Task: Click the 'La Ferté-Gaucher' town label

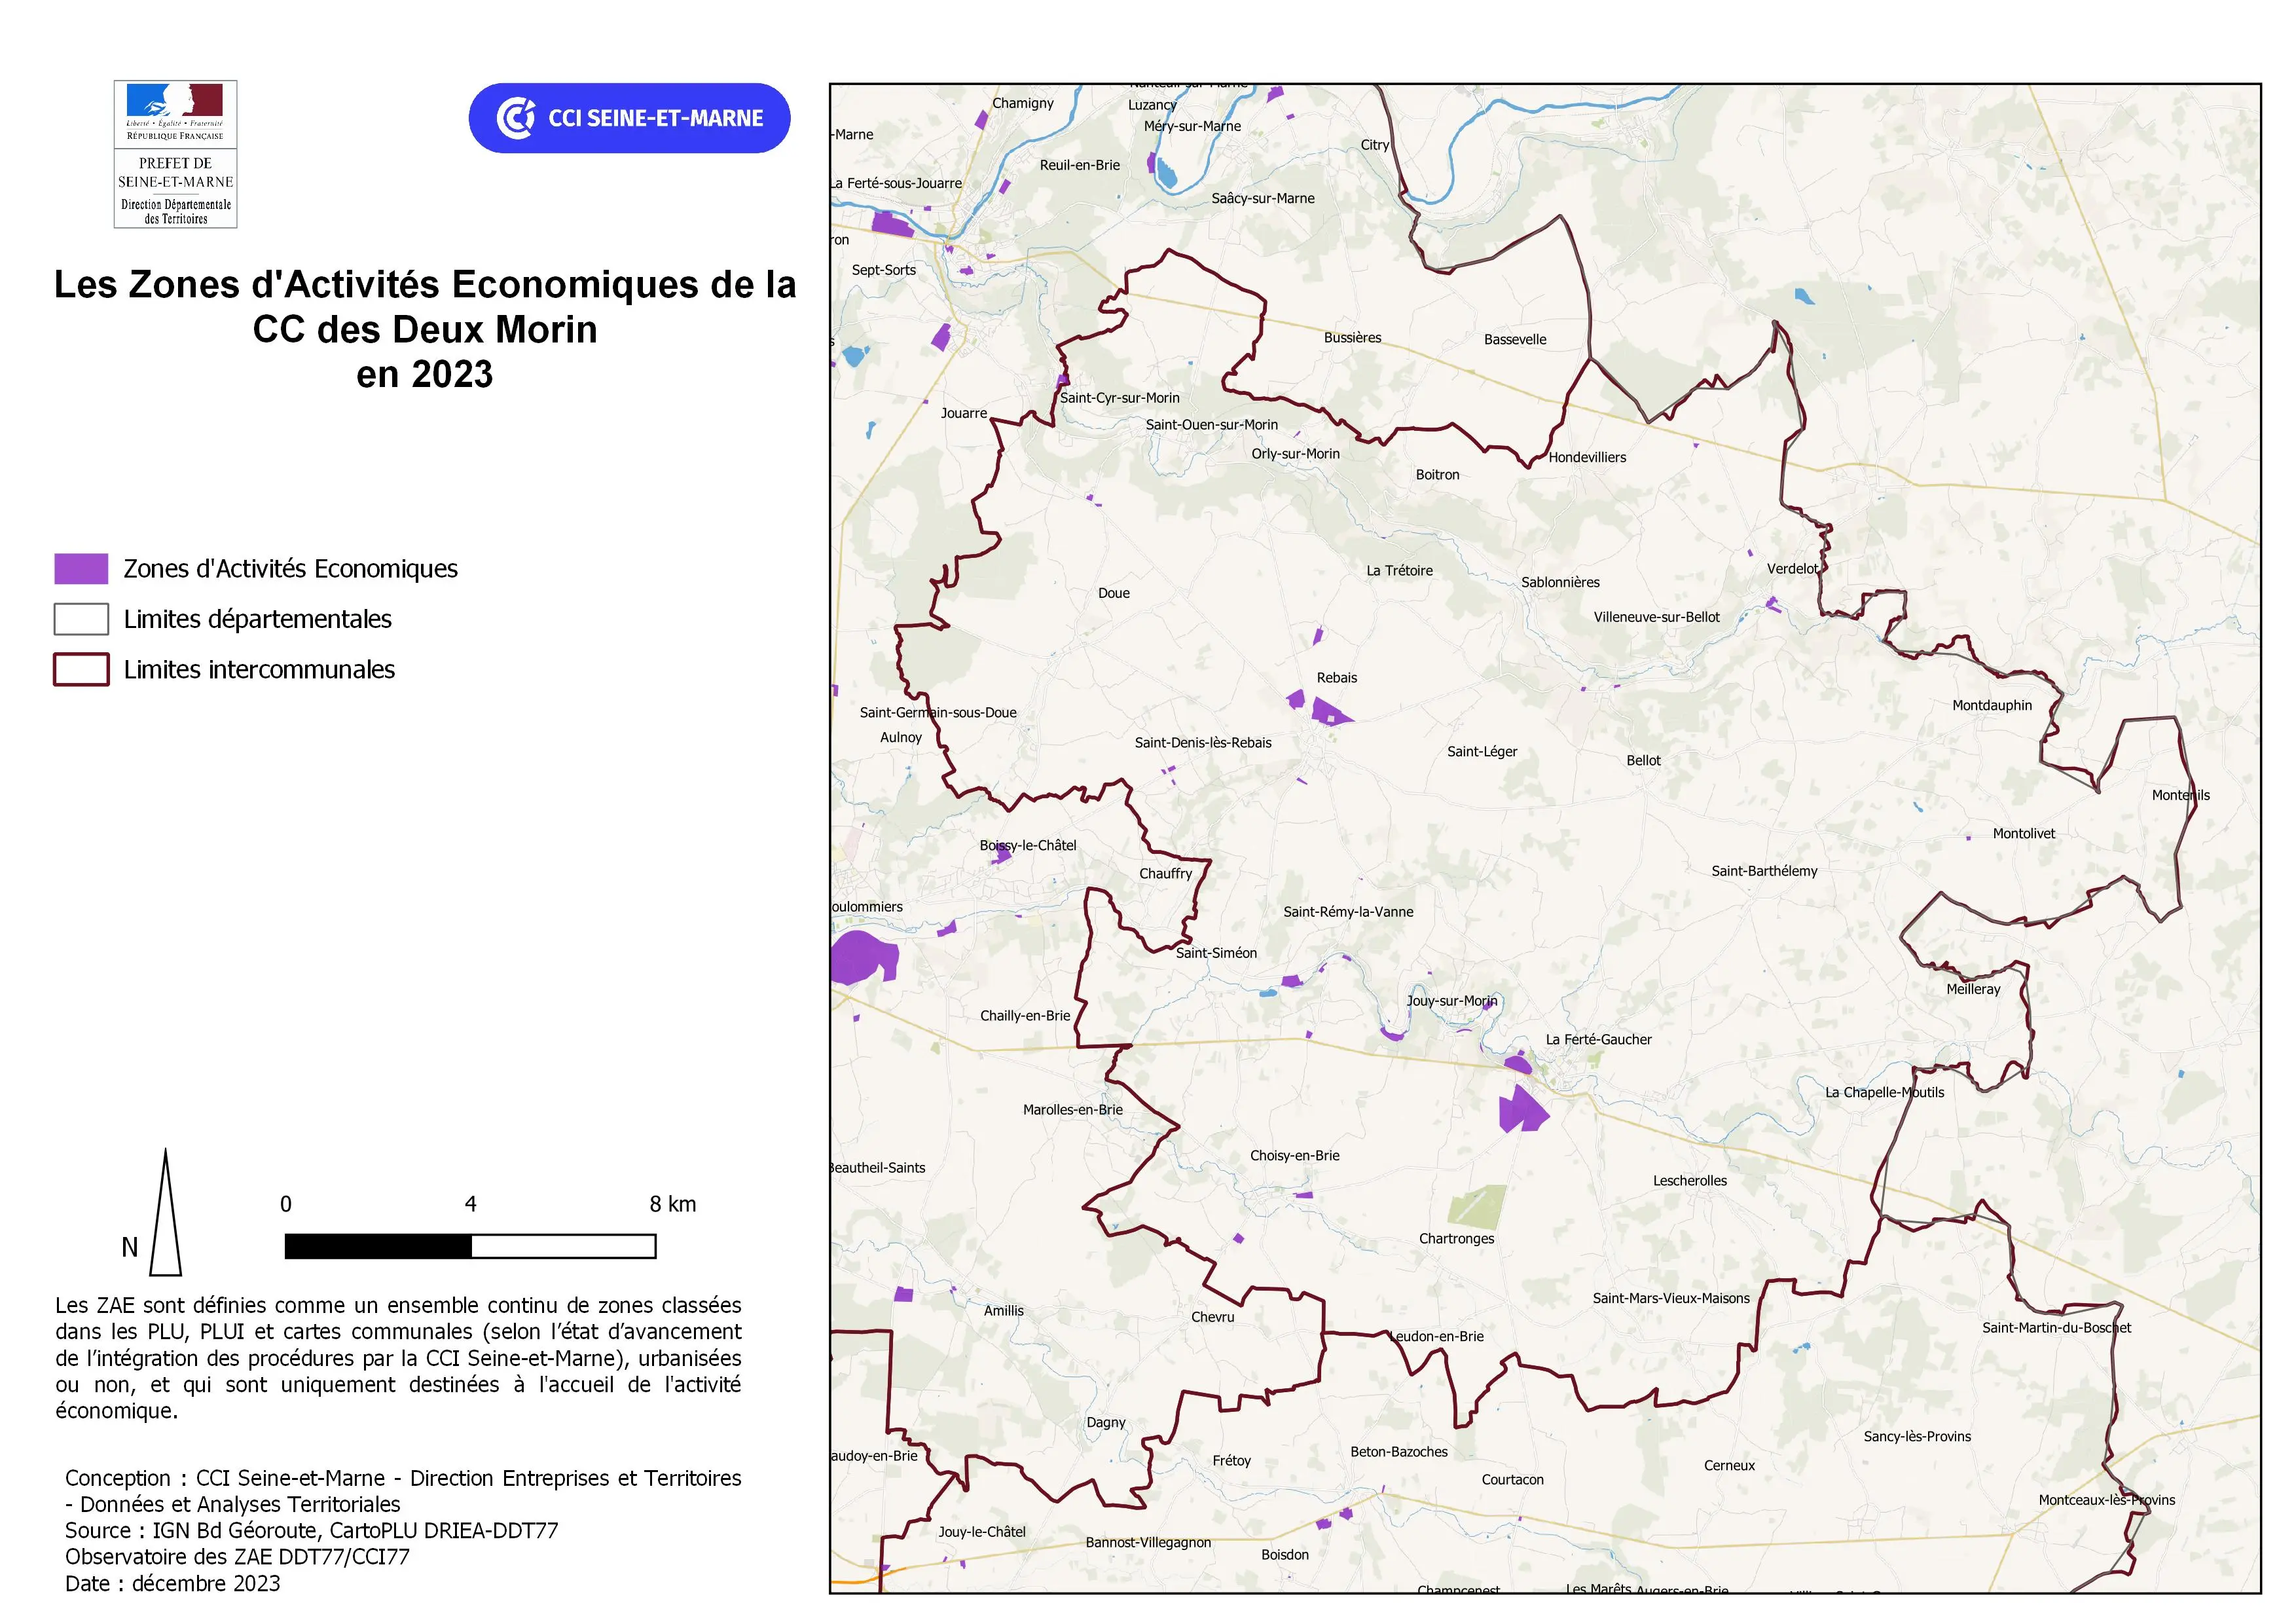Action: (1598, 1040)
